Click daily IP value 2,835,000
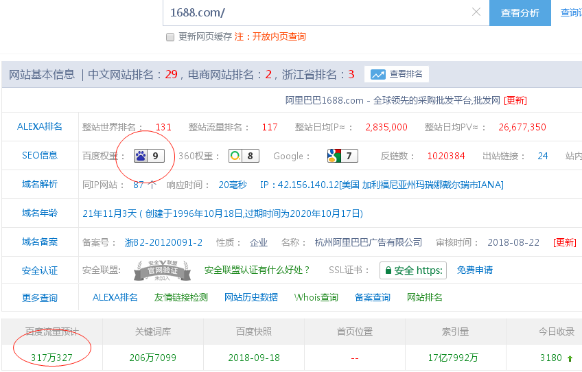Viewport: 582px width, 372px height. tap(386, 128)
